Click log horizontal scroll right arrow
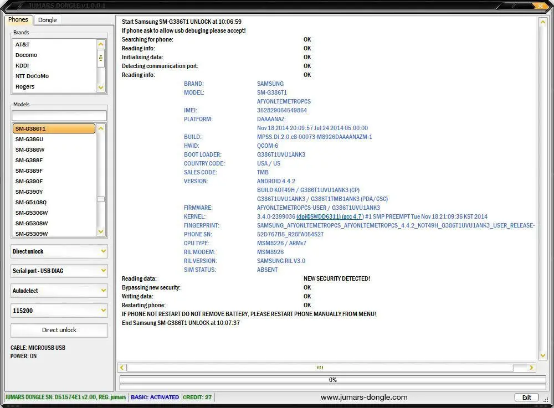Image resolution: width=554 pixels, height=408 pixels. 531,368
